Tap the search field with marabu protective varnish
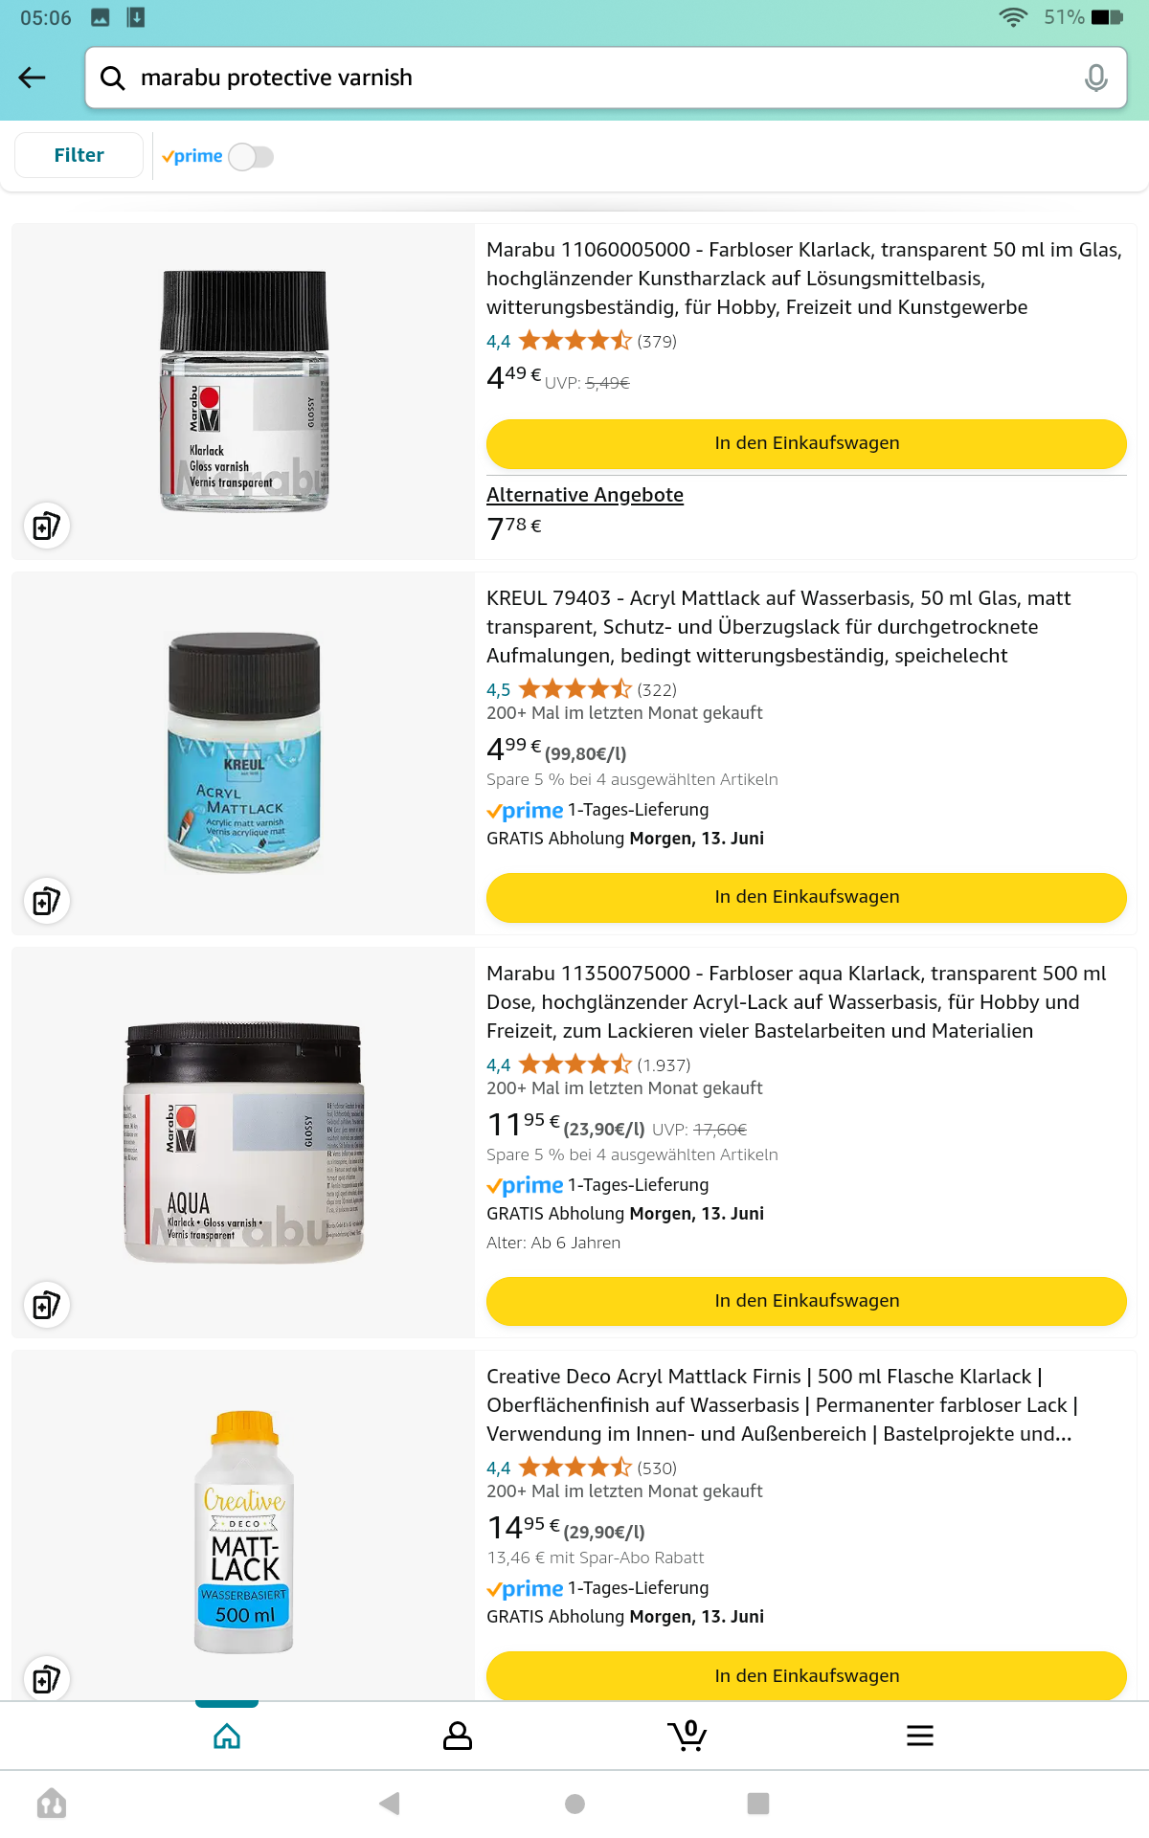This screenshot has width=1149, height=1838. (x=605, y=78)
